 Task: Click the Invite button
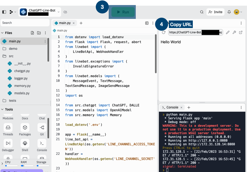click(215, 12)
